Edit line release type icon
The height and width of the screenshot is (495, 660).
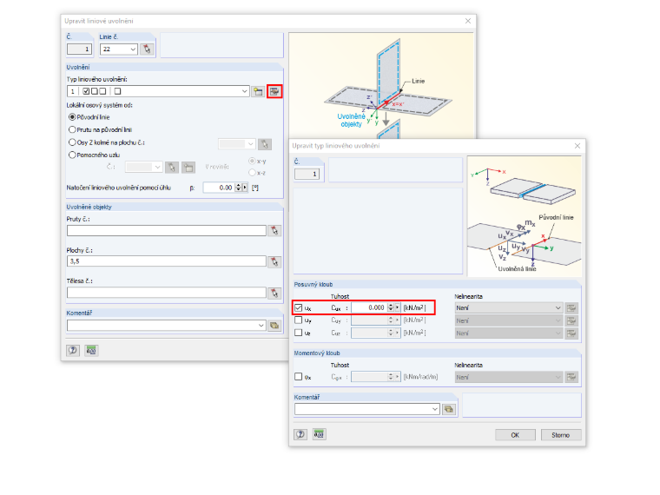click(x=274, y=91)
